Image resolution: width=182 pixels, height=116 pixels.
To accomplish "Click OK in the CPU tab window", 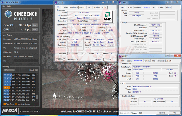I will pos(110,59).
